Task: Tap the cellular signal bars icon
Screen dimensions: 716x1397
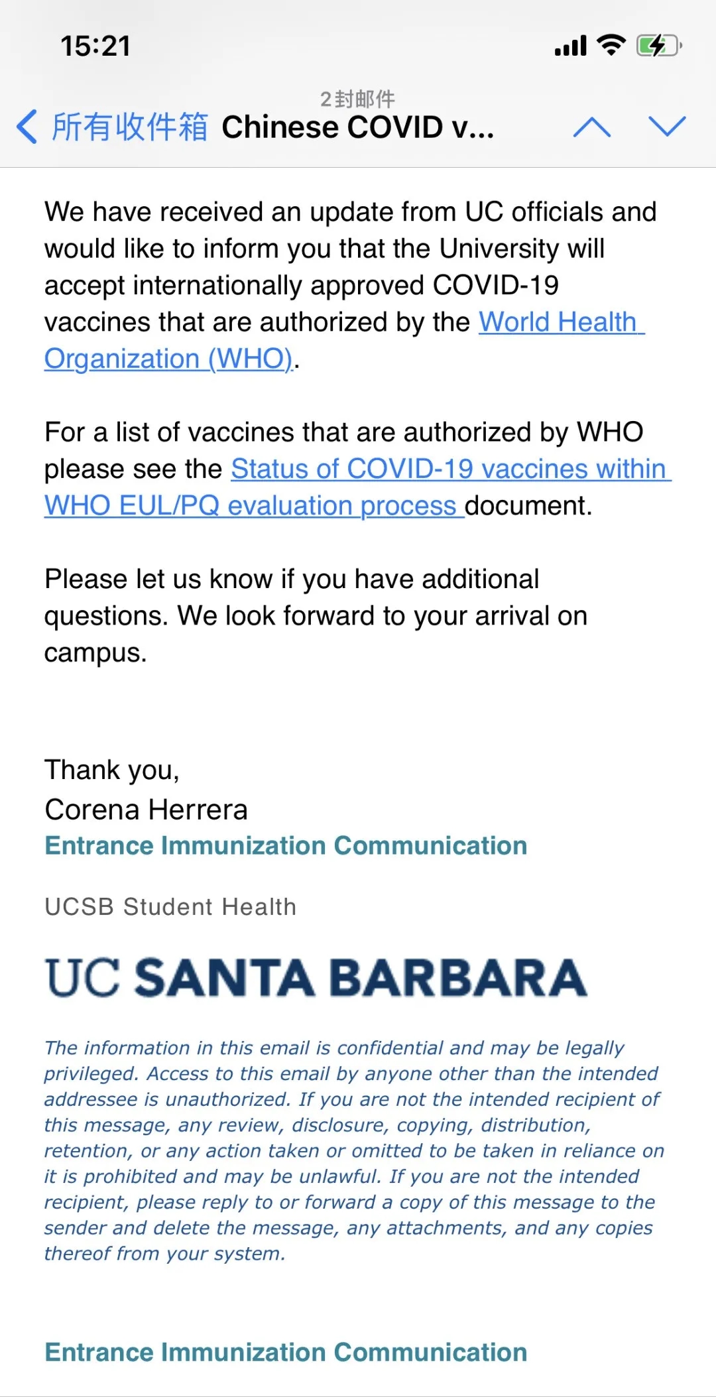Action: [571, 46]
